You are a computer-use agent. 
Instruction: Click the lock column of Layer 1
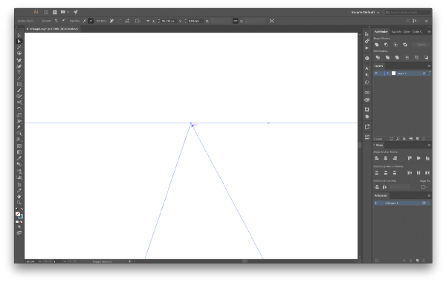tap(381, 74)
